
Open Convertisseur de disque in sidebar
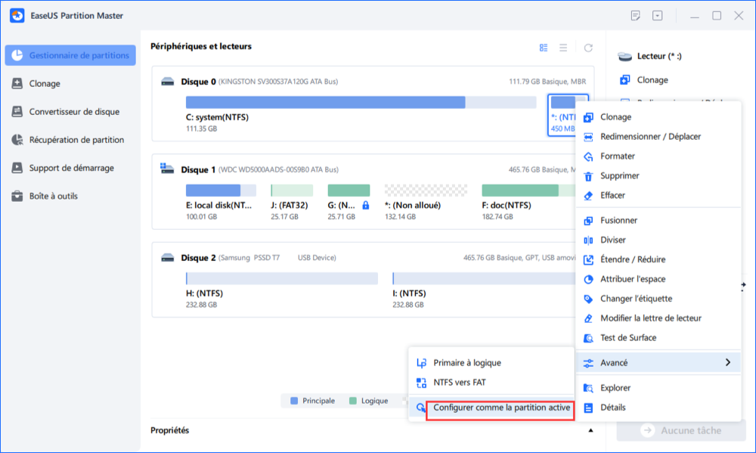[x=74, y=112]
